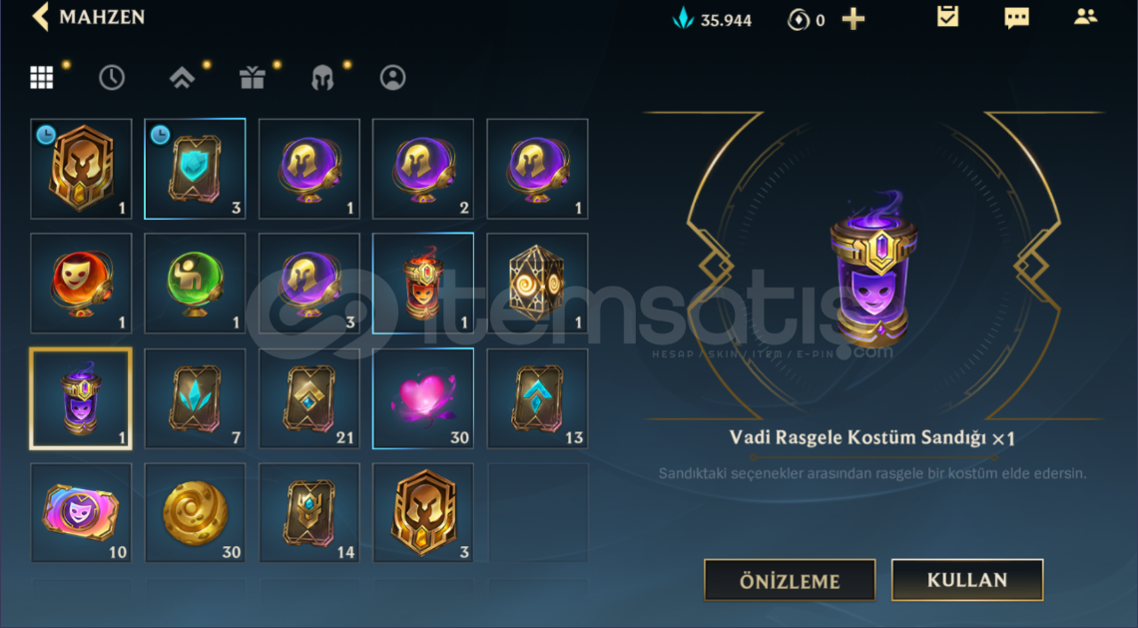Image resolution: width=1138 pixels, height=628 pixels.
Task: Click the plus icon to add currency
Action: click(x=853, y=19)
